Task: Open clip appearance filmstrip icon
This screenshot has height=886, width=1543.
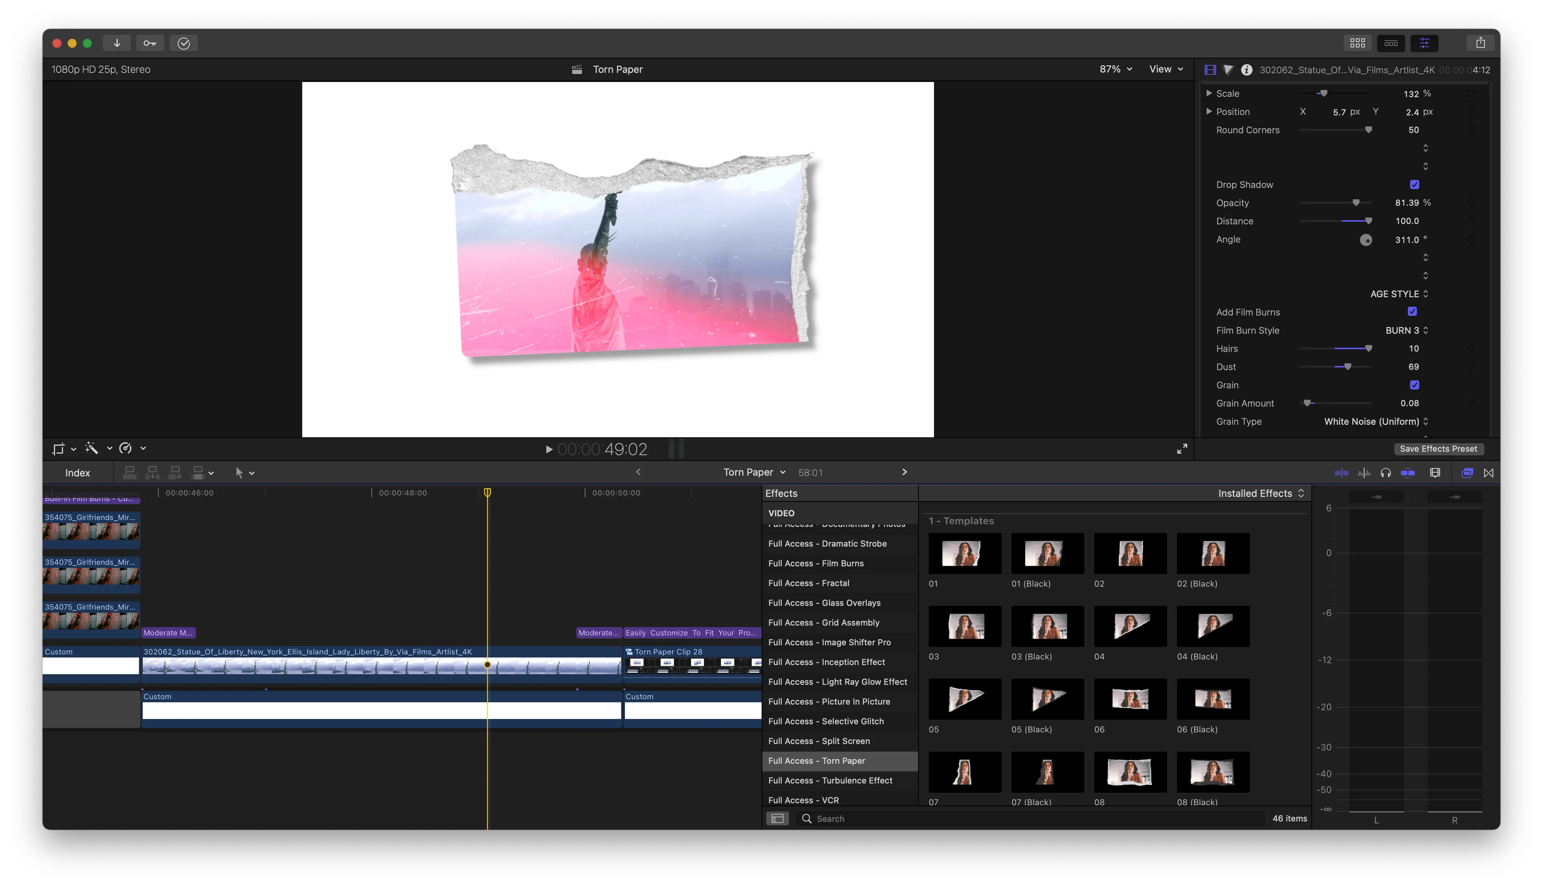Action: click(1435, 473)
